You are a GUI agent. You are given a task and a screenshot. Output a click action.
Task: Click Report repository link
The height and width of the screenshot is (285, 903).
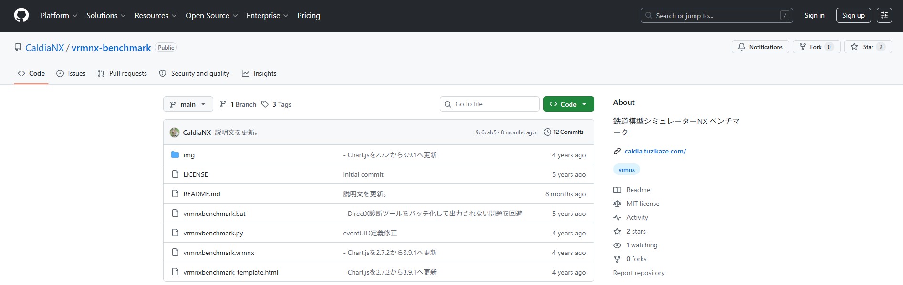pos(639,273)
